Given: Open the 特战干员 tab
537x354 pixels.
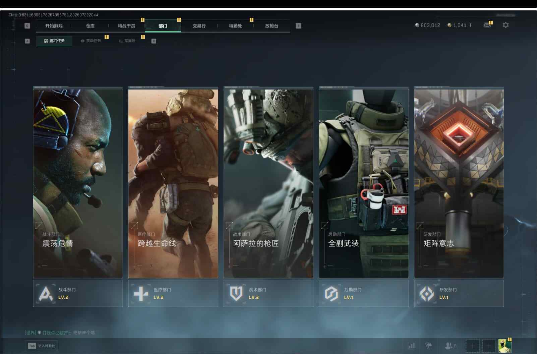Looking at the screenshot, I should tap(126, 26).
